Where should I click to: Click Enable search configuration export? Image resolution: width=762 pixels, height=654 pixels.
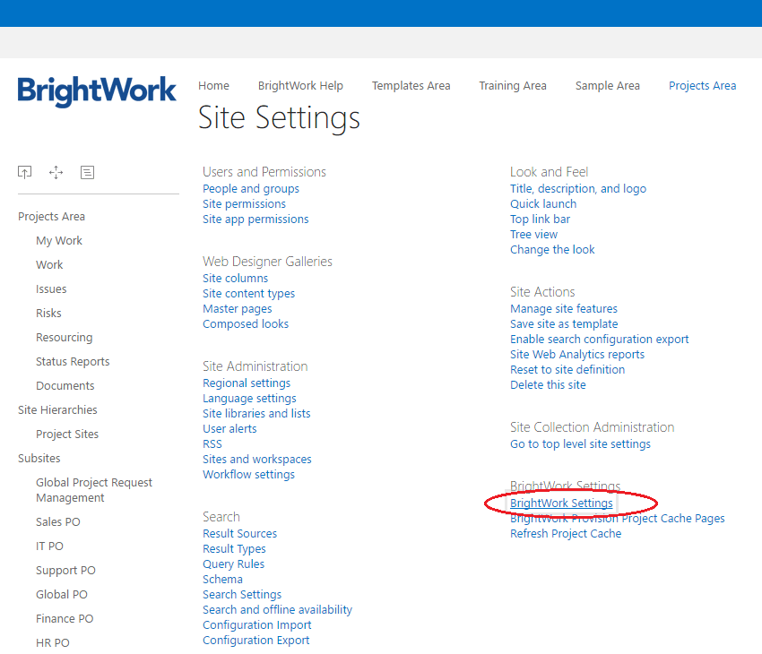click(x=599, y=340)
